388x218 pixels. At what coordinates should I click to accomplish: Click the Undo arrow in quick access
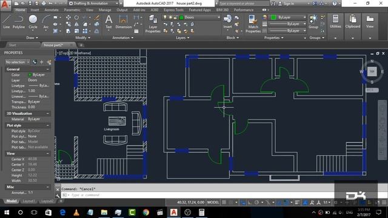click(x=50, y=4)
